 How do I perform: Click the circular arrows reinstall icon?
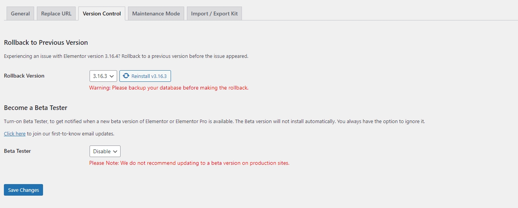pos(126,76)
